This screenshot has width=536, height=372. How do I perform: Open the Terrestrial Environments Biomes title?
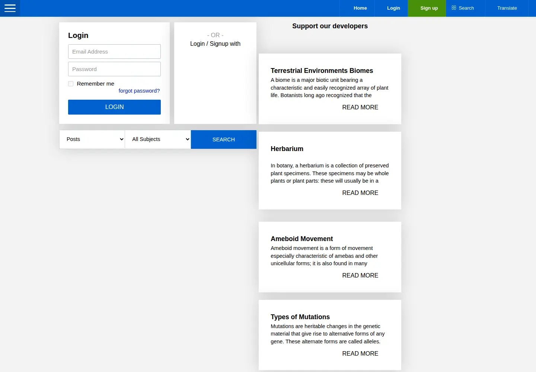(x=322, y=71)
